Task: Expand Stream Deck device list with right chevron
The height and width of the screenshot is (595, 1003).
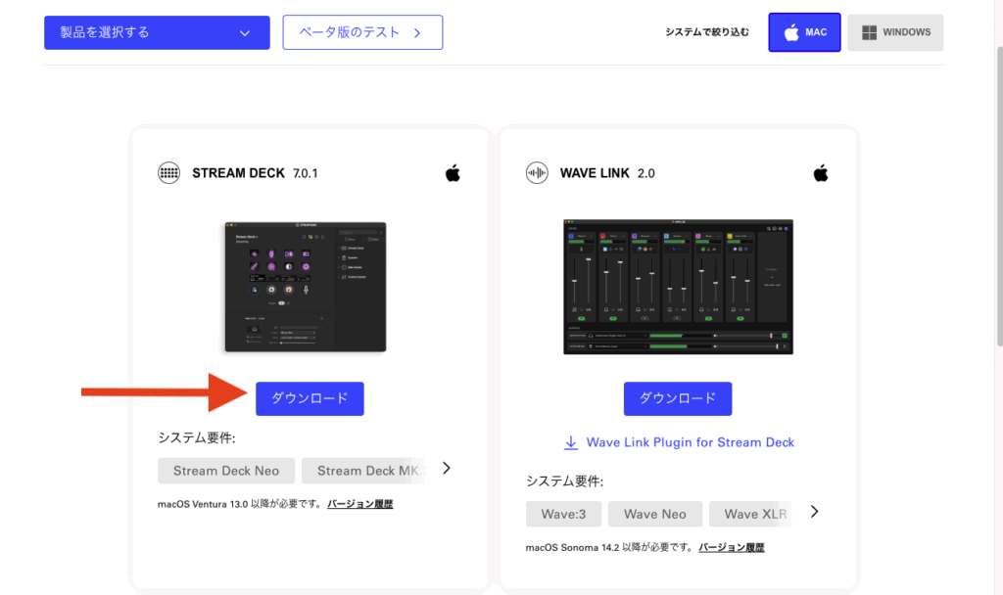Action: 447,469
